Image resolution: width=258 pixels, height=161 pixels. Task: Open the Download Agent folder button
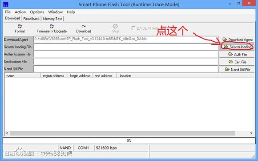[x=237, y=39]
